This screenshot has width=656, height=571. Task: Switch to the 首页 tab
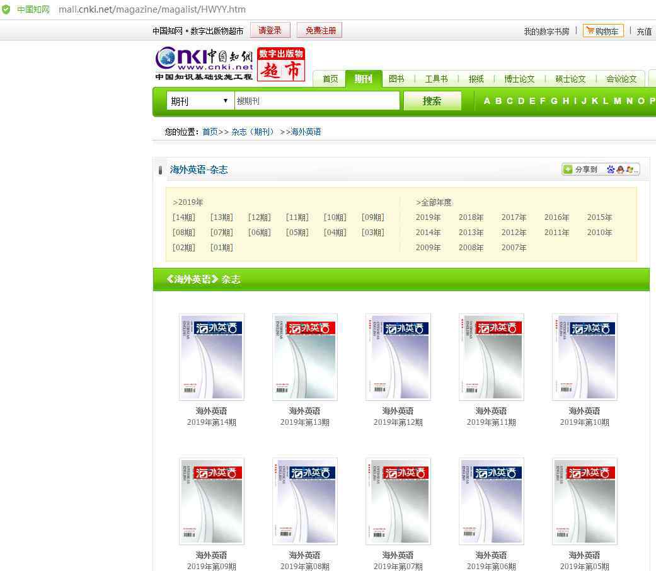click(x=330, y=79)
